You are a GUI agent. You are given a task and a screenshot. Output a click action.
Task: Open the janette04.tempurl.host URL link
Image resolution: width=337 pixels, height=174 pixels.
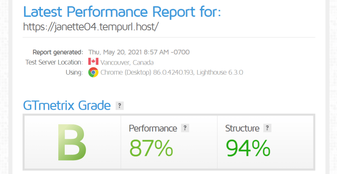click(91, 27)
